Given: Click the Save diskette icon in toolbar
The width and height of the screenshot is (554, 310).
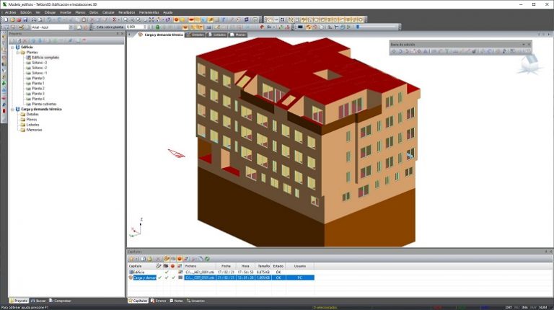Looking at the screenshot, I should click(26, 19).
